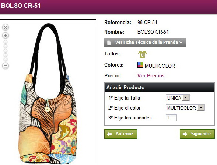
Task: Click the fullscreen expand icon on image viewer
Action: click(6, 27)
